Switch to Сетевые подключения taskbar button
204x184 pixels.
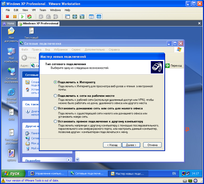tap(88, 174)
